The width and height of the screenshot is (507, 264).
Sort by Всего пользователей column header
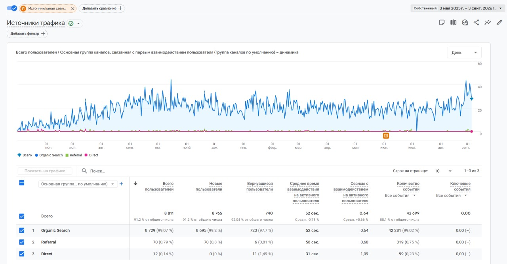159,186
